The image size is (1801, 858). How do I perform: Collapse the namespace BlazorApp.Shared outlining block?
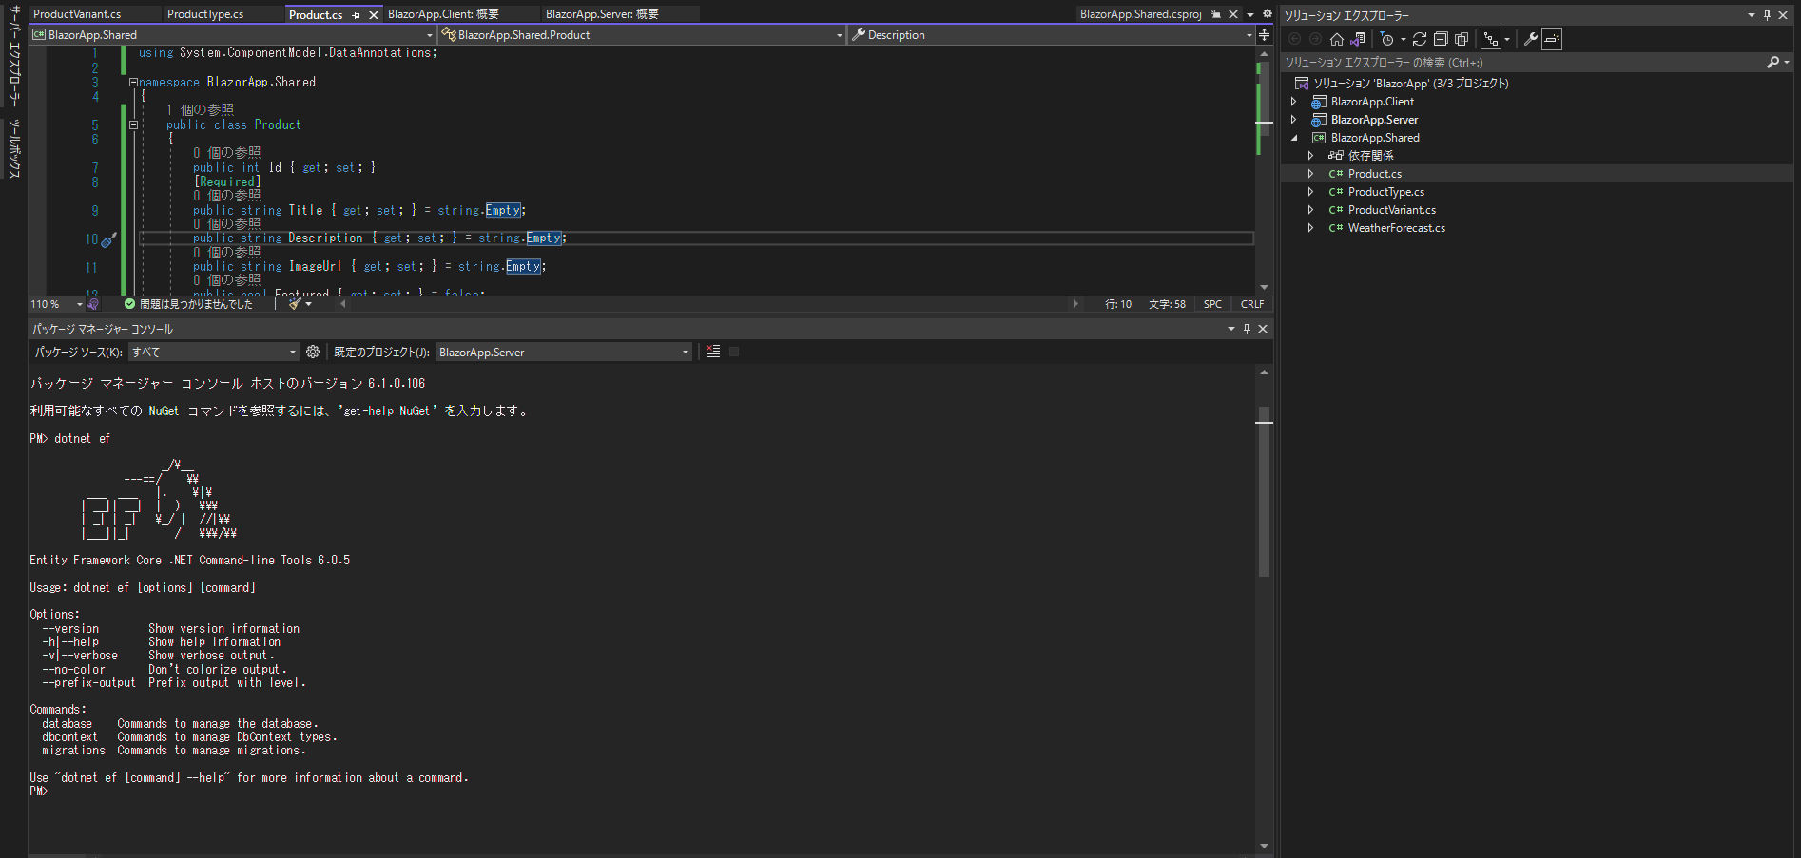pos(133,83)
